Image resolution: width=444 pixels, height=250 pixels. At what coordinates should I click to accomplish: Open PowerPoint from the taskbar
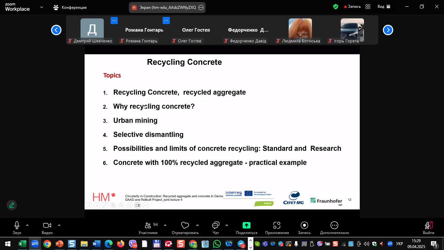[60, 243]
